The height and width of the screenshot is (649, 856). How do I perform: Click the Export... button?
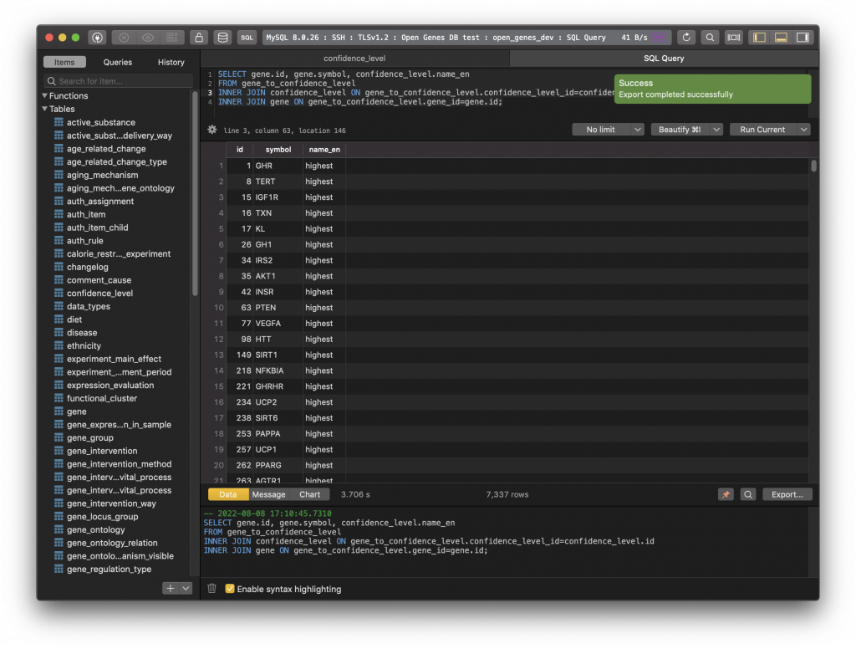787,494
